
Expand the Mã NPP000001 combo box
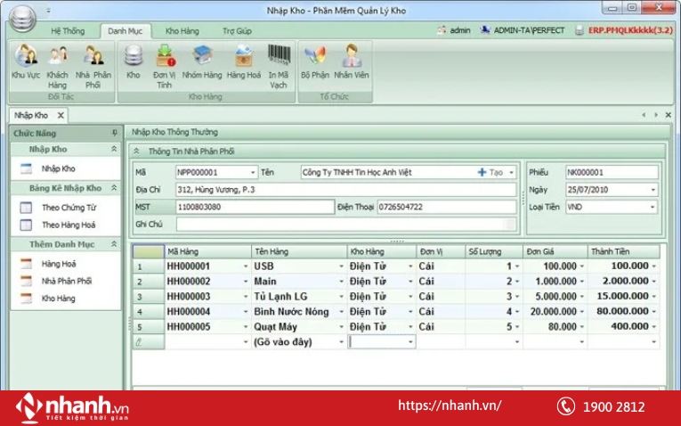[253, 172]
